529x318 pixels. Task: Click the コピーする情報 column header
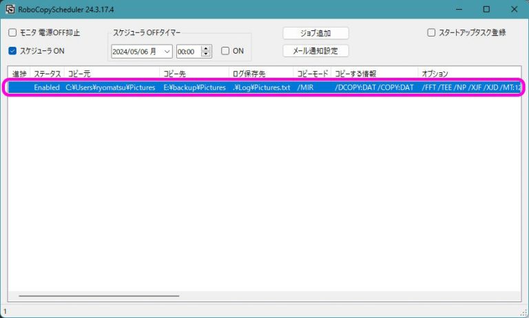tap(375, 74)
